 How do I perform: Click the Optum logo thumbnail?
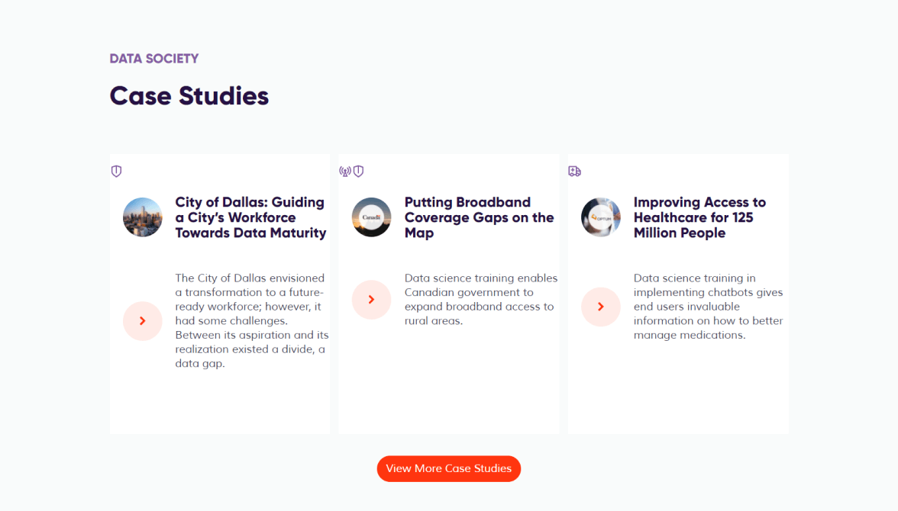[601, 217]
